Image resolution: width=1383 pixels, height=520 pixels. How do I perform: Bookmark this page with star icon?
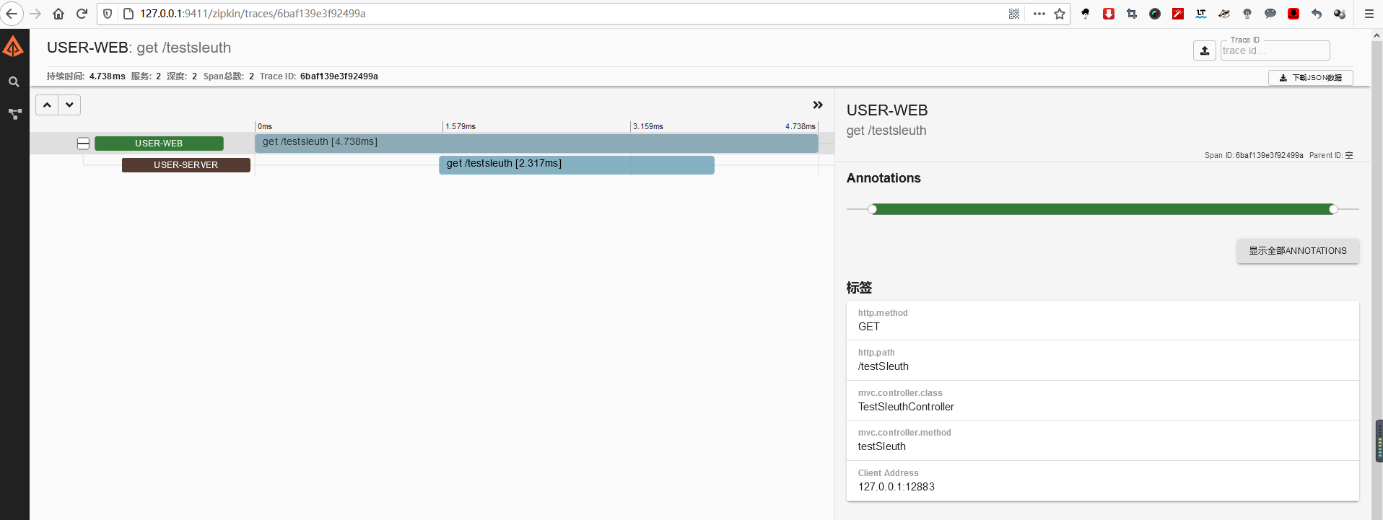coord(1060,14)
